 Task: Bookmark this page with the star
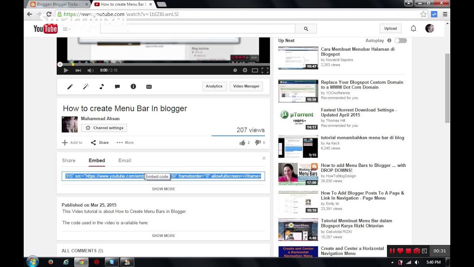coord(424,14)
